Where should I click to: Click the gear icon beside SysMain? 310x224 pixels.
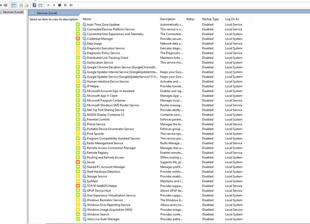coord(84,181)
